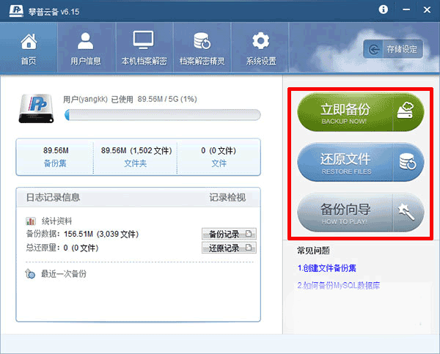Click the 日志记录信息 header
The width and height of the screenshot is (440, 354).
coord(53,197)
